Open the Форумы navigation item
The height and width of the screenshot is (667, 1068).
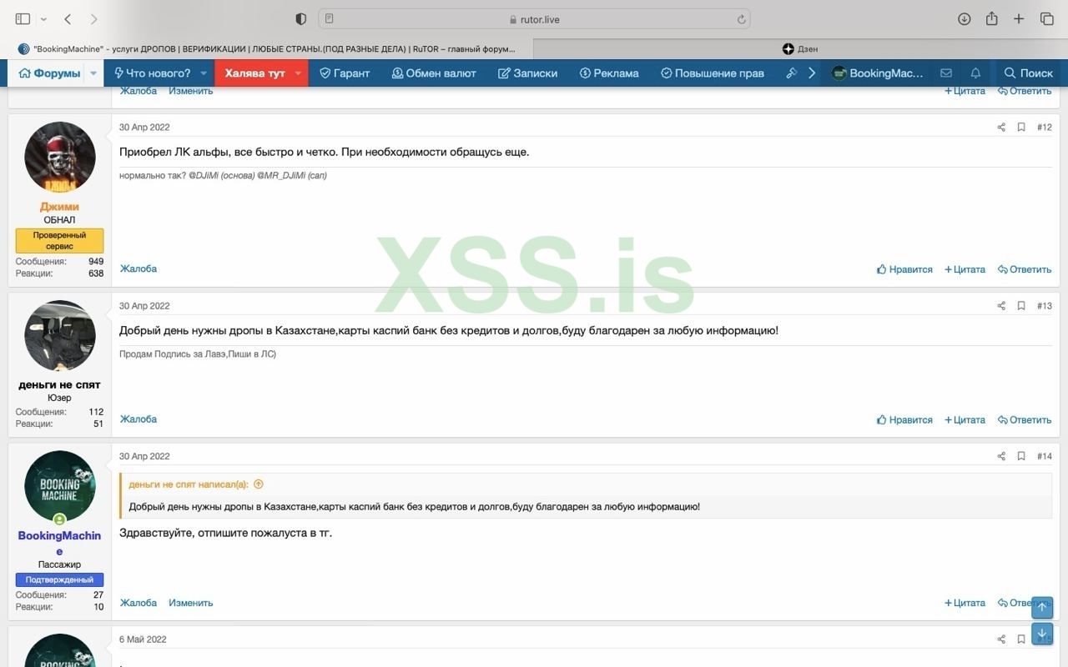(50, 73)
